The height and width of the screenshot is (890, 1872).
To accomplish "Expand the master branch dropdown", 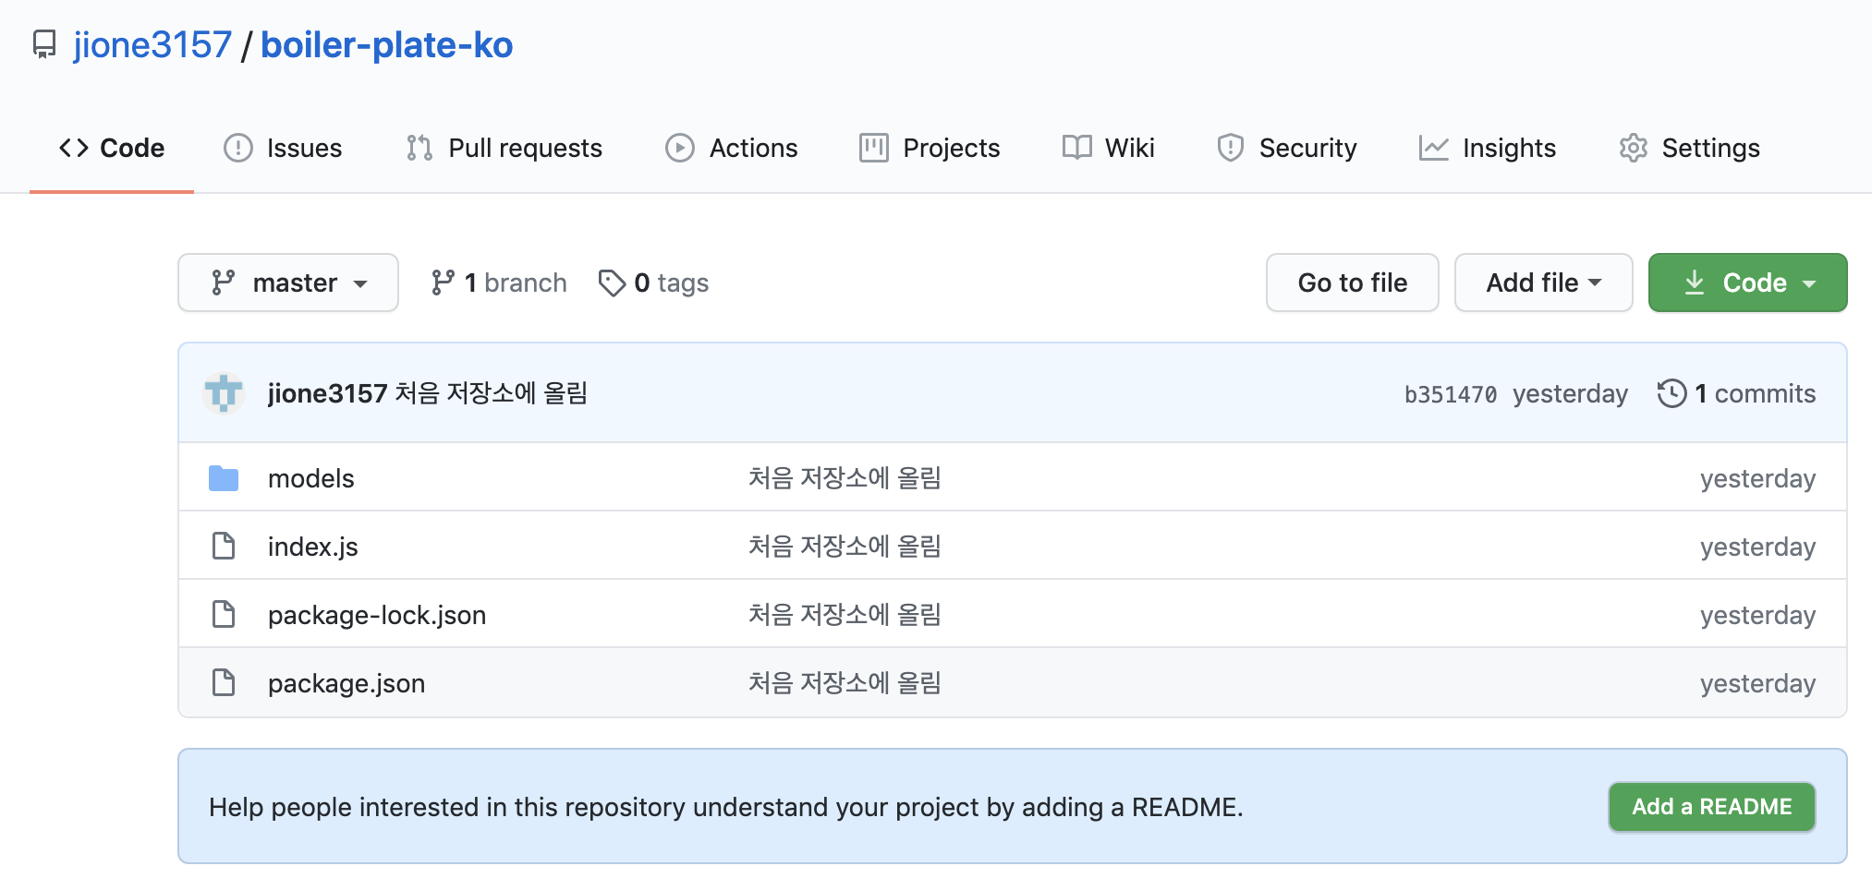I will 288,283.
